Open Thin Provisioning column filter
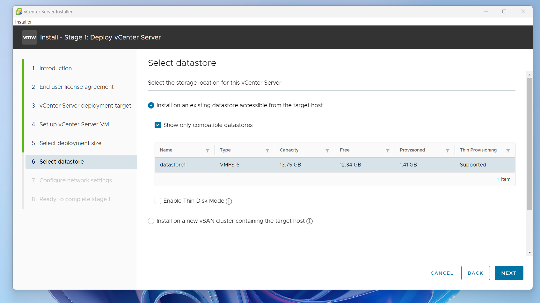 [x=508, y=151]
